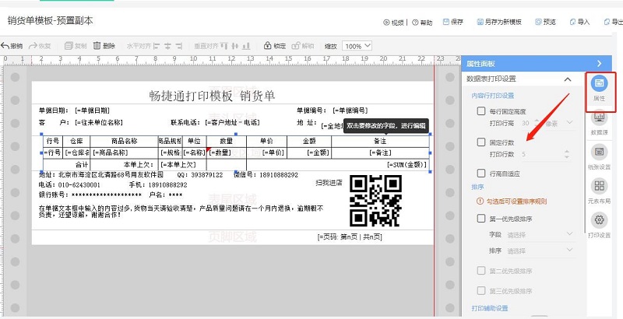Open the 字段 请选择 dropdown
The width and height of the screenshot is (623, 319).
pos(540,234)
